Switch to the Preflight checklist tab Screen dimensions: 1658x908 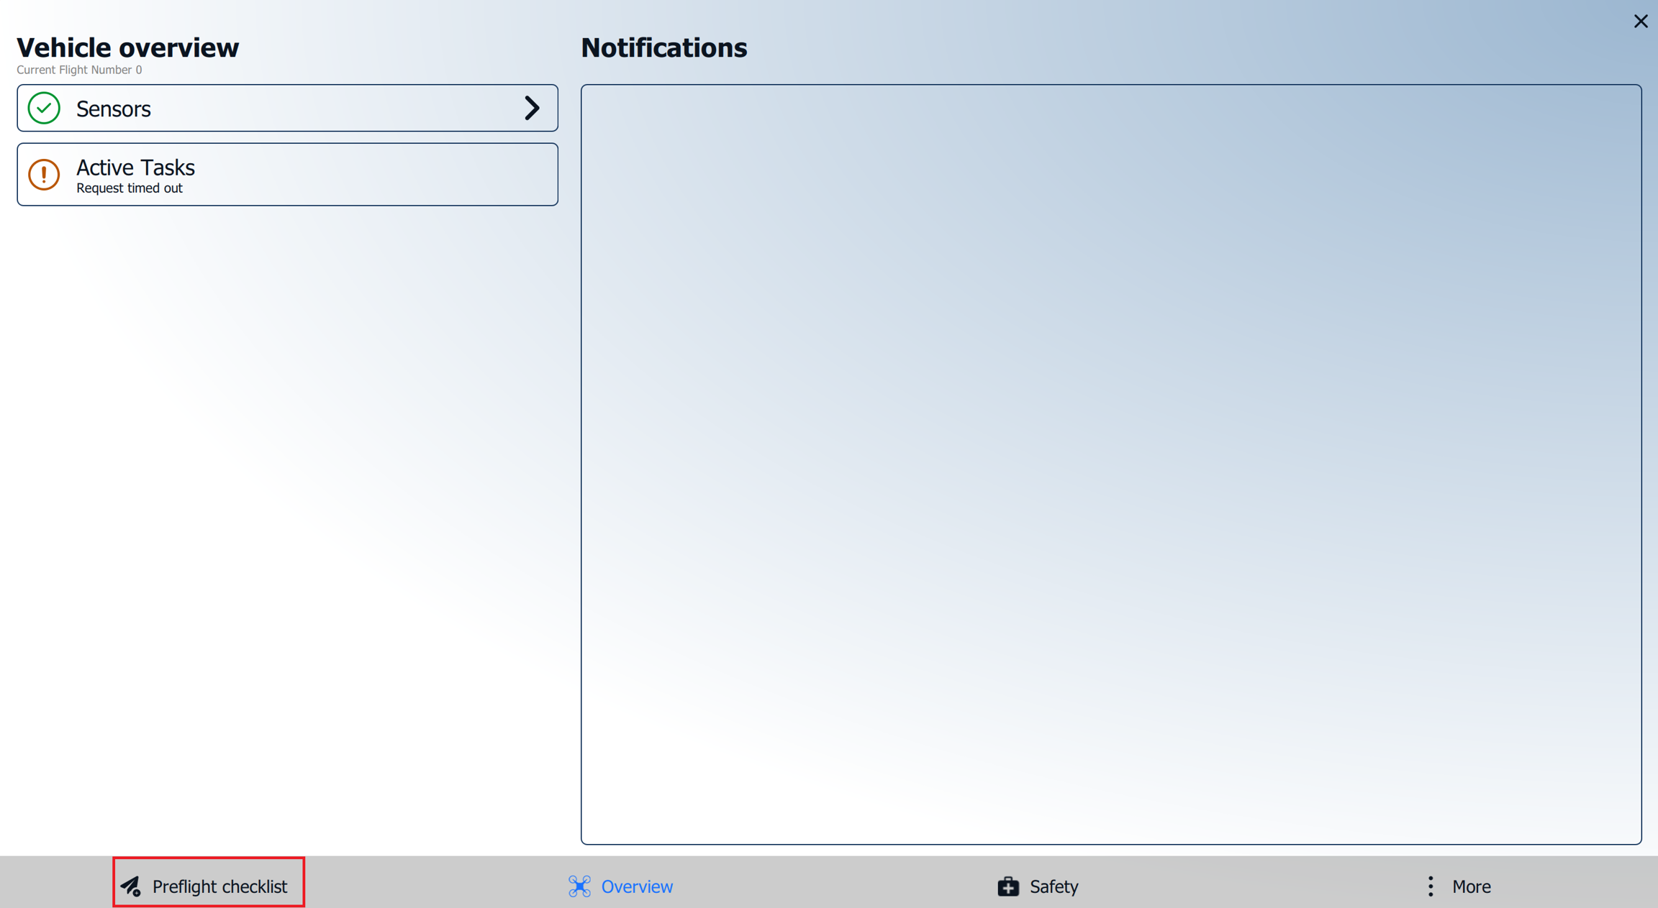tap(219, 886)
